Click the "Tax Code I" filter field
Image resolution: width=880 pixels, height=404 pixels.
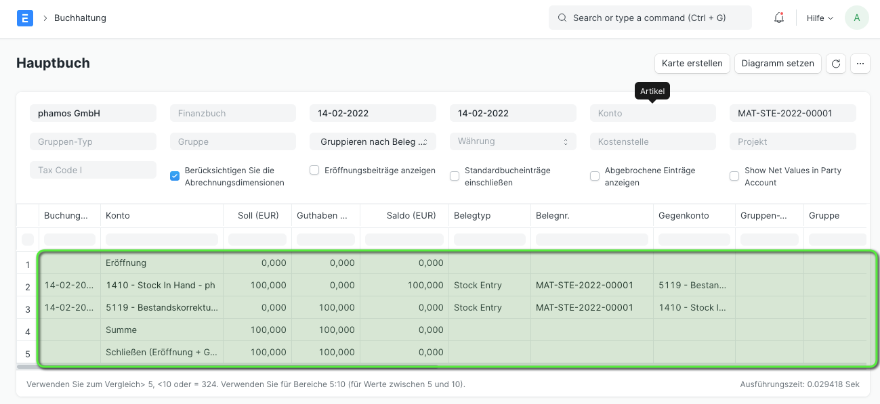[93, 170]
